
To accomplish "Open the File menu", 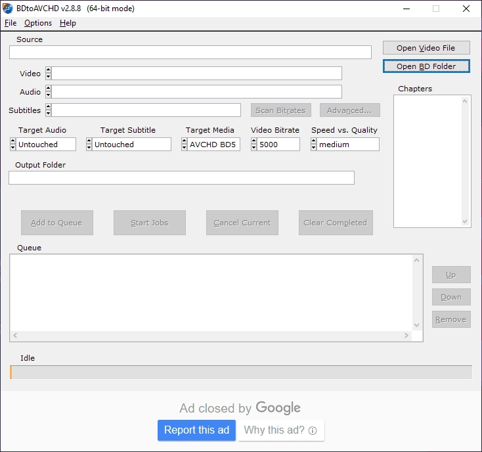I will (11, 23).
